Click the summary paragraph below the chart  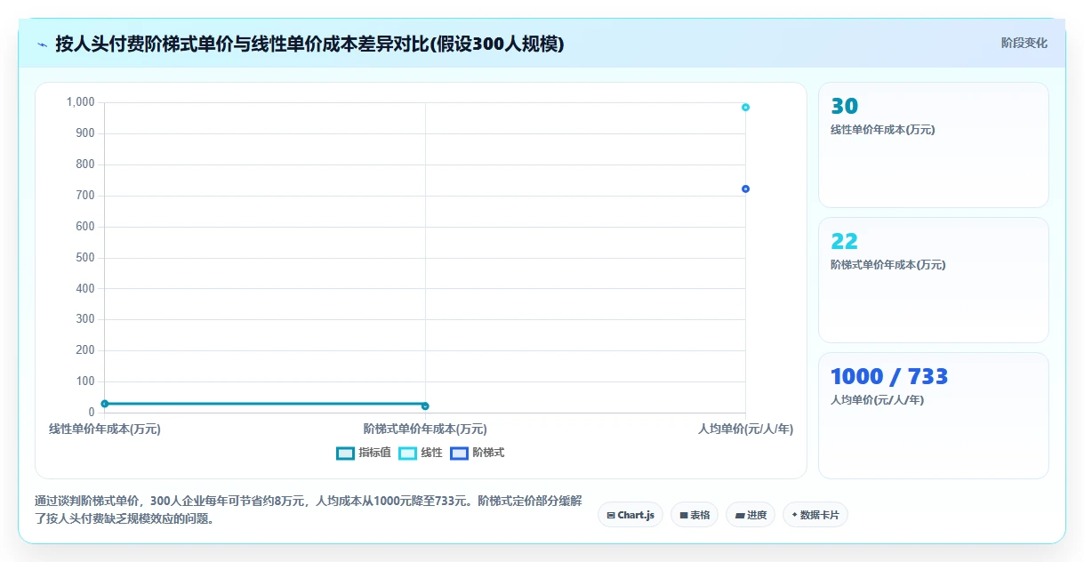(x=308, y=510)
